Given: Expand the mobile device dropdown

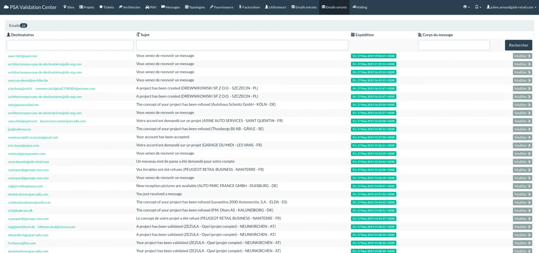Looking at the screenshot, I should pyautogui.click(x=478, y=7).
